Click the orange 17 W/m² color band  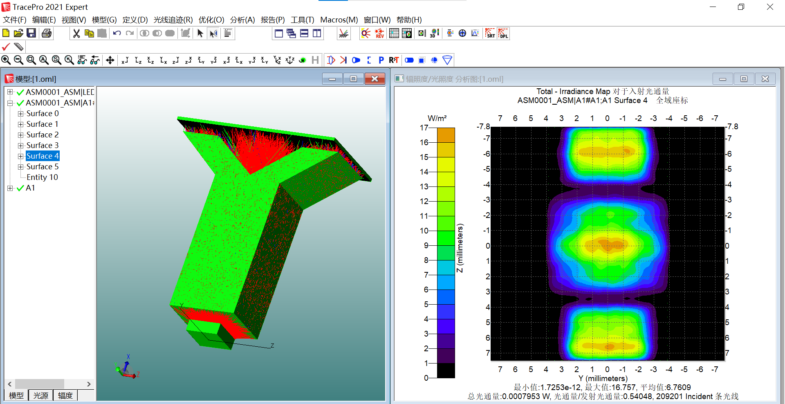point(446,135)
